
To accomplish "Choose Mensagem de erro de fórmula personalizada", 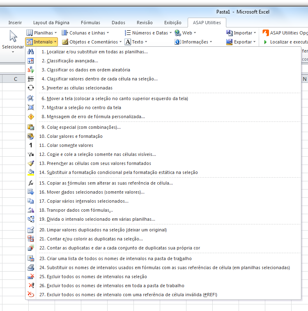I will 163,117.
